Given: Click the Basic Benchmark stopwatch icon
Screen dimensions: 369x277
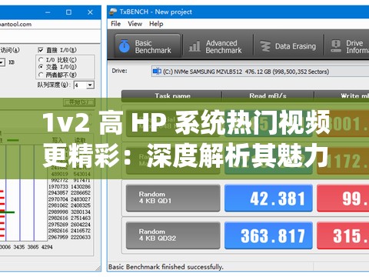Looking at the screenshot, I should 125,46.
